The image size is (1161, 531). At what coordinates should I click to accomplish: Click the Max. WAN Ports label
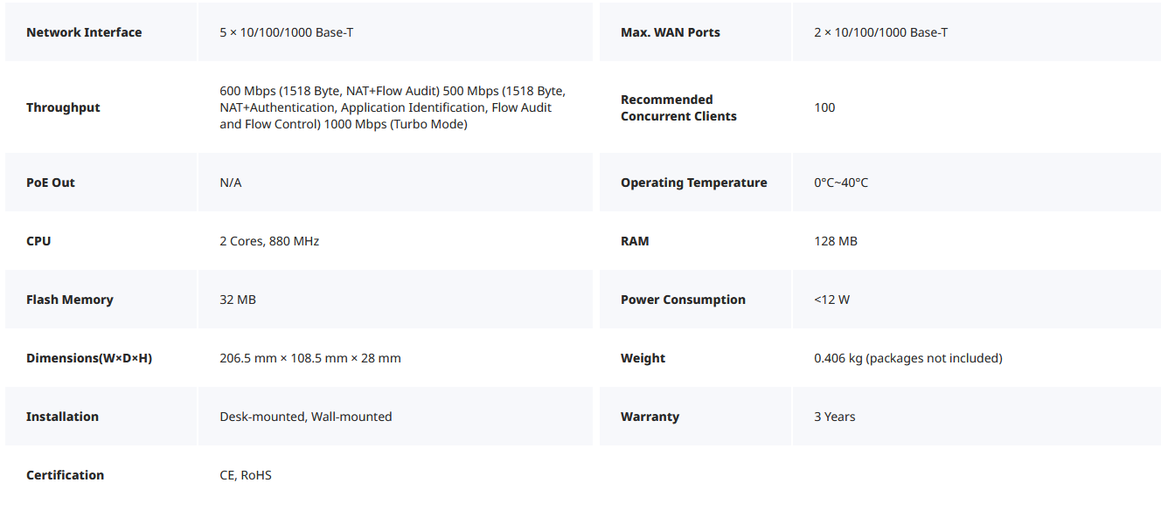[671, 32]
